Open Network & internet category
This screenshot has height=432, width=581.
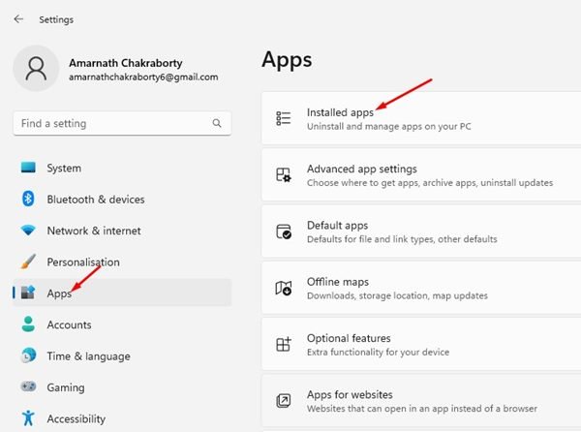click(x=122, y=231)
